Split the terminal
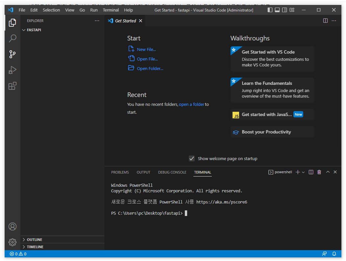 (x=311, y=172)
